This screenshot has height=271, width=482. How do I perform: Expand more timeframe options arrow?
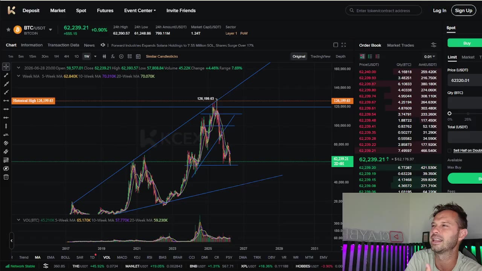coord(95,56)
